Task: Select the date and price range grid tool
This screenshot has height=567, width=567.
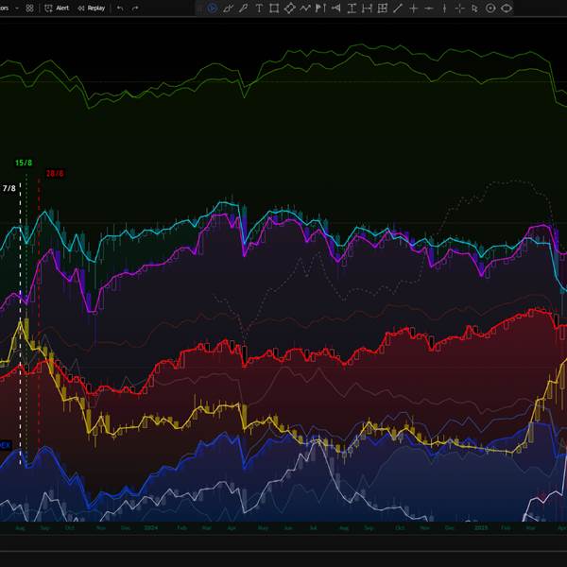Action: (x=382, y=8)
